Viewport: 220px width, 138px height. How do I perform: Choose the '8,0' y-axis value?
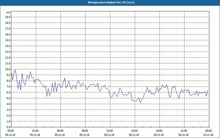click(x=9, y=81)
